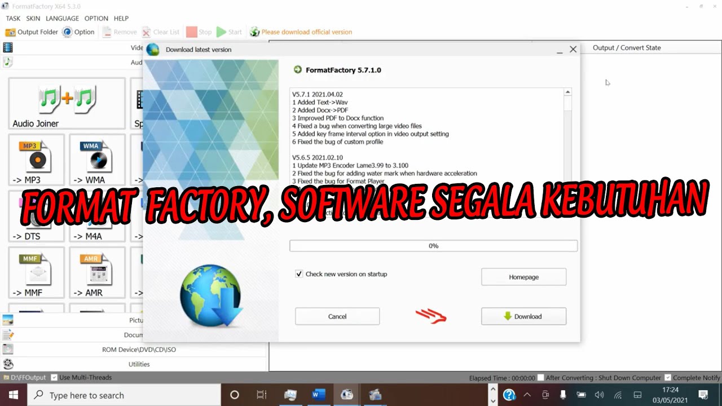Click the Cortana circle icon
This screenshot has height=406, width=722.
[x=235, y=395]
